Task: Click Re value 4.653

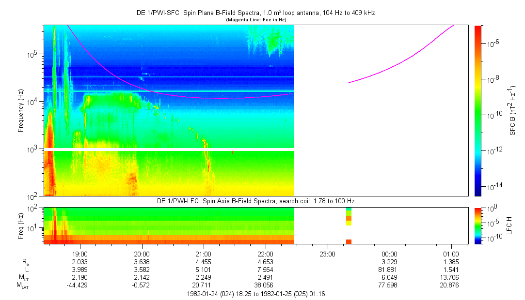Action: pos(266,262)
